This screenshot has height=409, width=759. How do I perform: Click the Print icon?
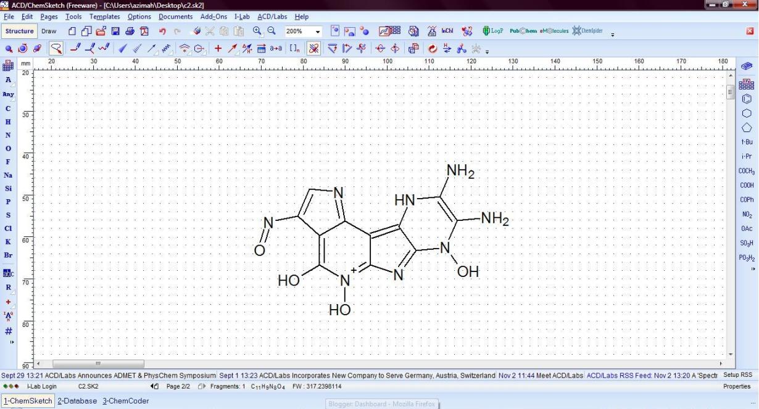pos(130,31)
